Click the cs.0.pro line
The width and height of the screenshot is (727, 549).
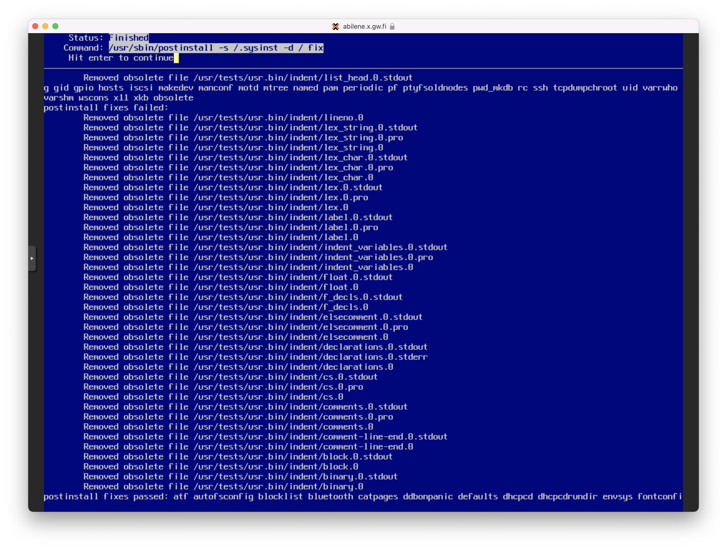tap(223, 387)
